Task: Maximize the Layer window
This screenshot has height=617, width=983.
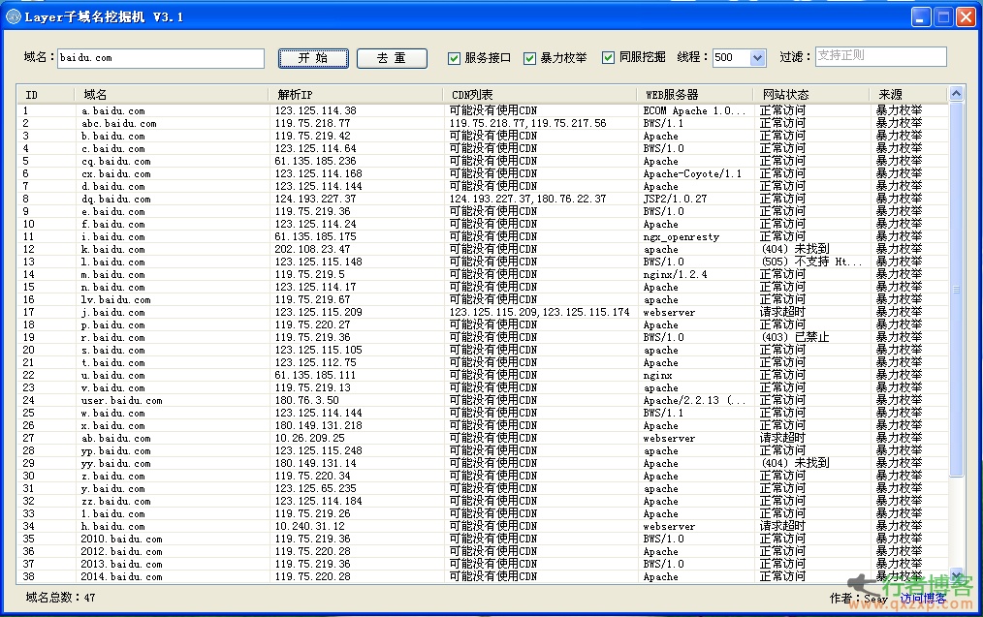Action: pos(943,17)
